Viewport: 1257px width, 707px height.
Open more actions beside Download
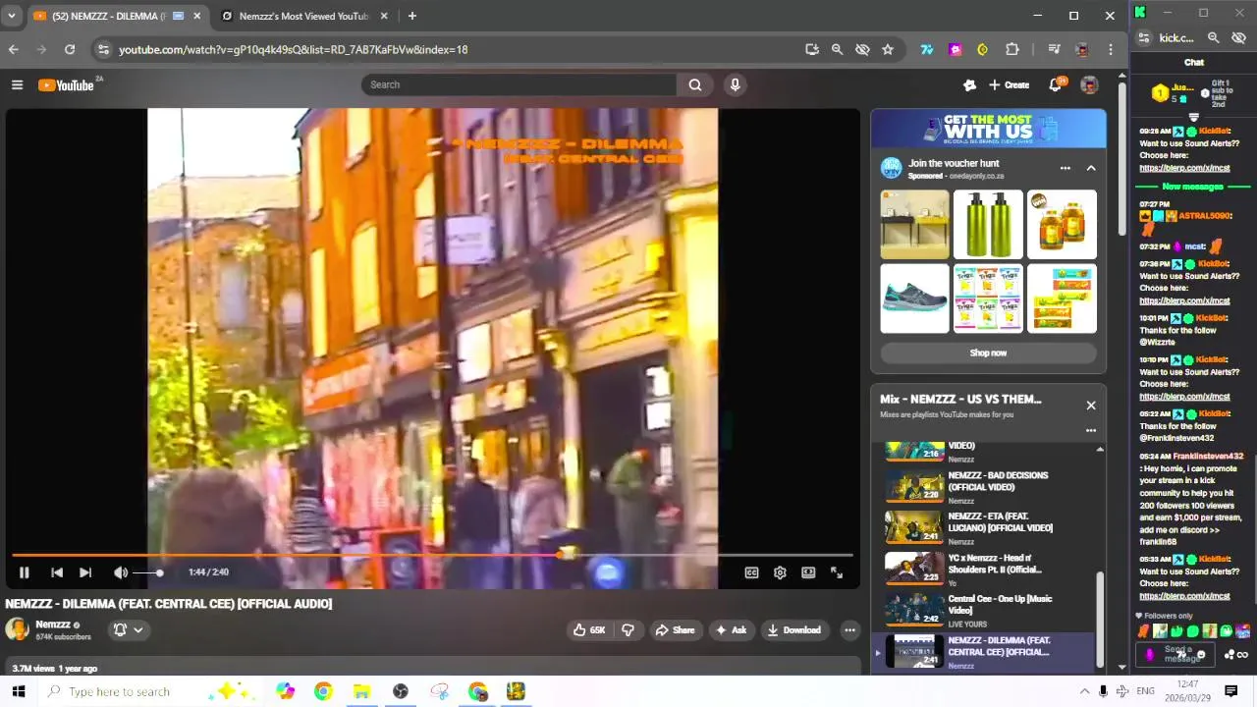tap(849, 629)
